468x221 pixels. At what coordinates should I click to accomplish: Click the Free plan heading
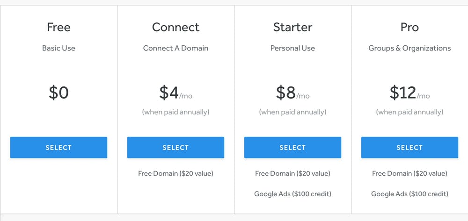pyautogui.click(x=58, y=27)
